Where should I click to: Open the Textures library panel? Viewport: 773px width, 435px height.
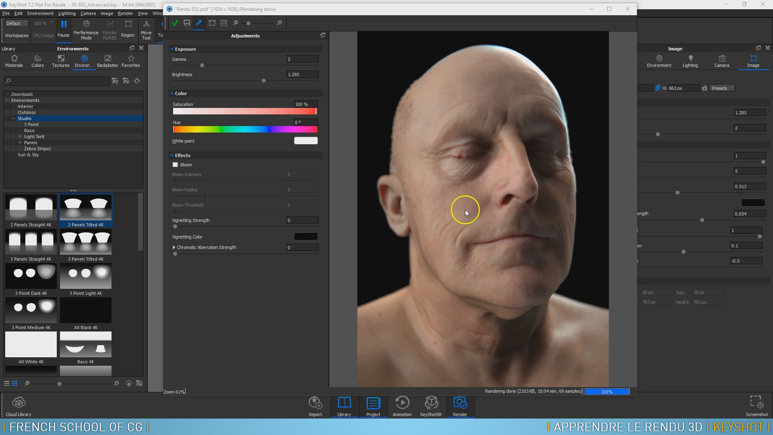pos(60,60)
